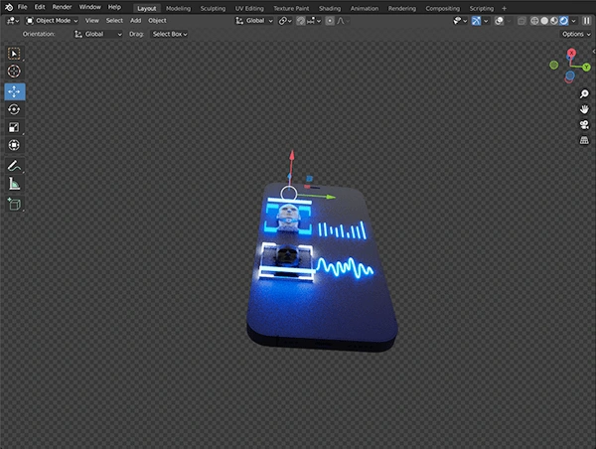The height and width of the screenshot is (449, 596).
Task: Open Object Mode dropdown
Action: pos(52,21)
